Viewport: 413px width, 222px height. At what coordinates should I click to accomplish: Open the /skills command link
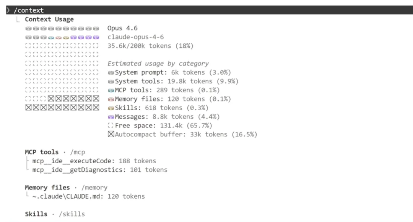[x=72, y=214]
